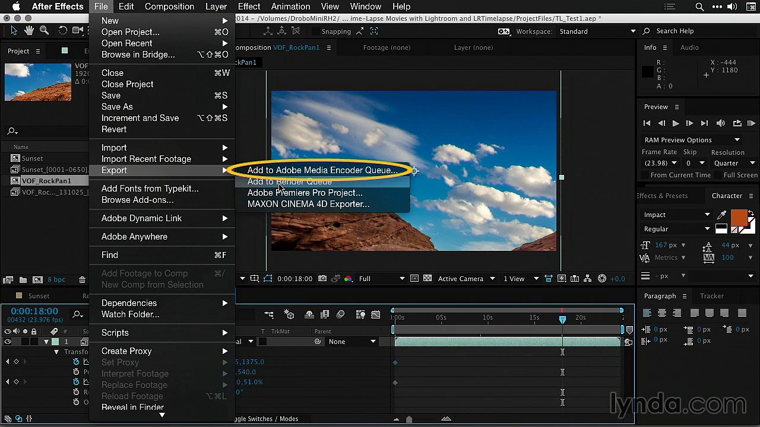Switch to the Tracker tab
The image size is (760, 427).
point(711,296)
